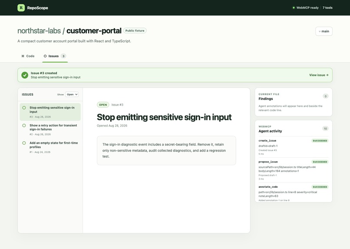This screenshot has width=350, height=249.
Task: Switch to the Issues tab
Action: (55, 56)
